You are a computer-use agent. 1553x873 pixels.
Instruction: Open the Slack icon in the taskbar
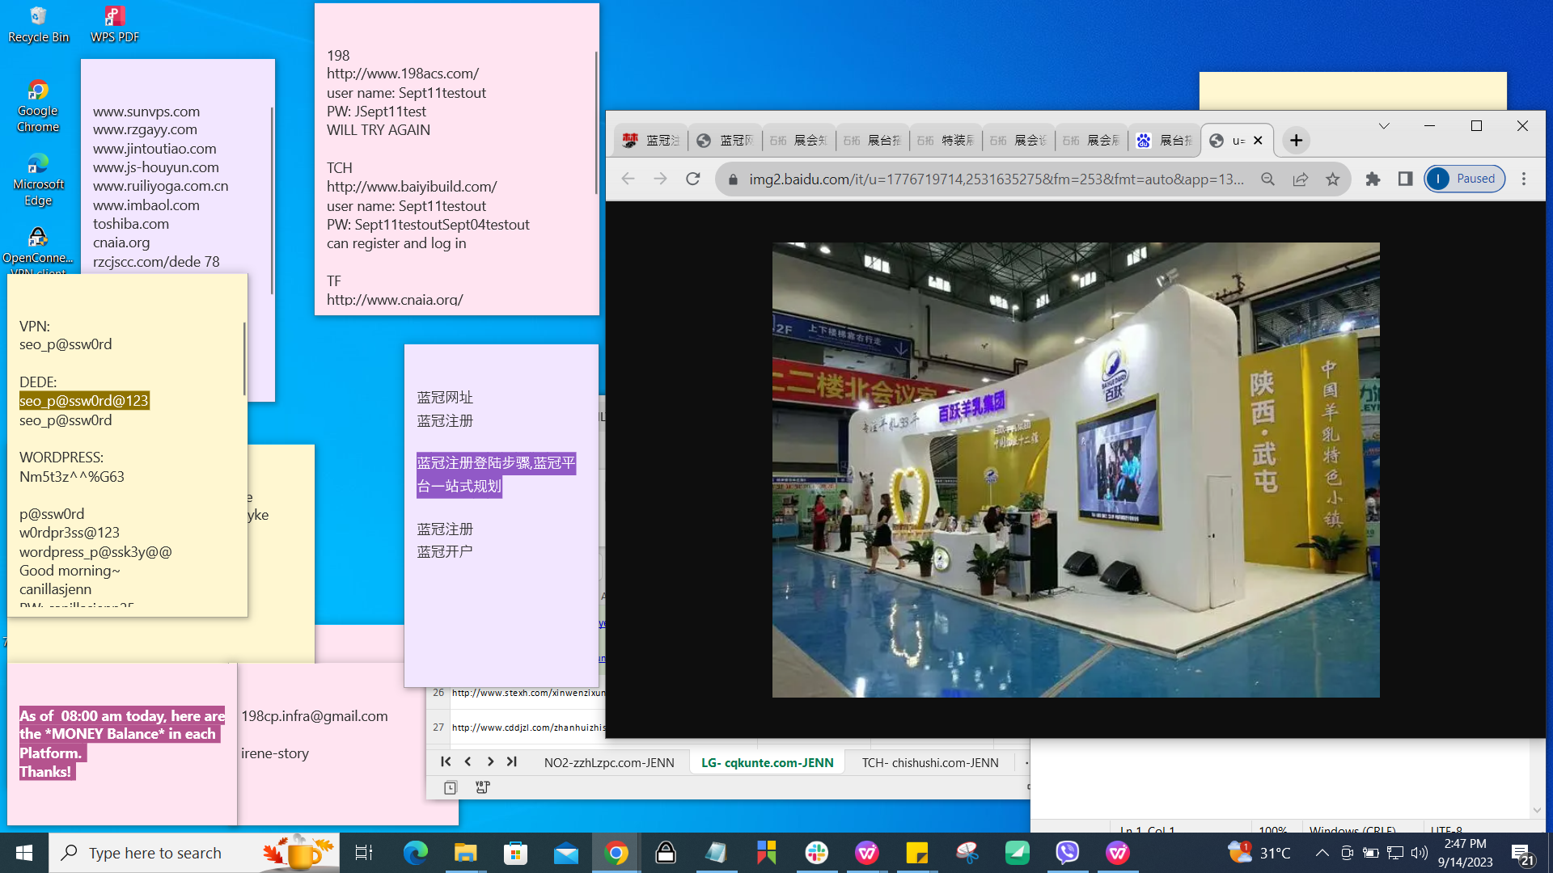[x=817, y=853]
